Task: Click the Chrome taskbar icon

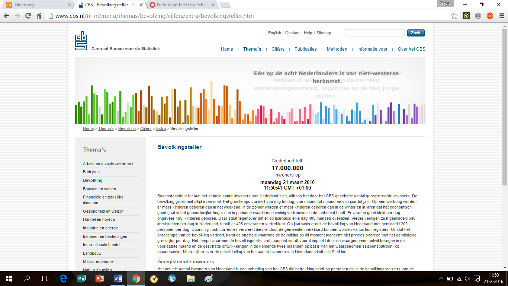Action: tap(136, 278)
